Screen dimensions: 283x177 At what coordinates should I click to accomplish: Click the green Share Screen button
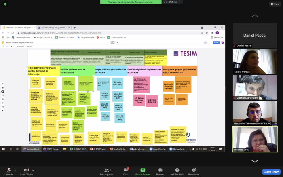(143, 172)
